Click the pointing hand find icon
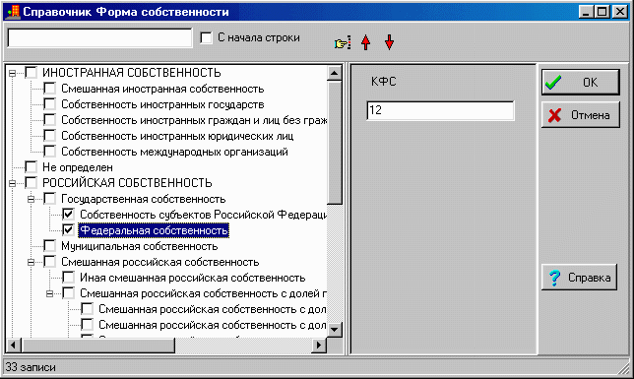The image size is (634, 379). [x=343, y=42]
